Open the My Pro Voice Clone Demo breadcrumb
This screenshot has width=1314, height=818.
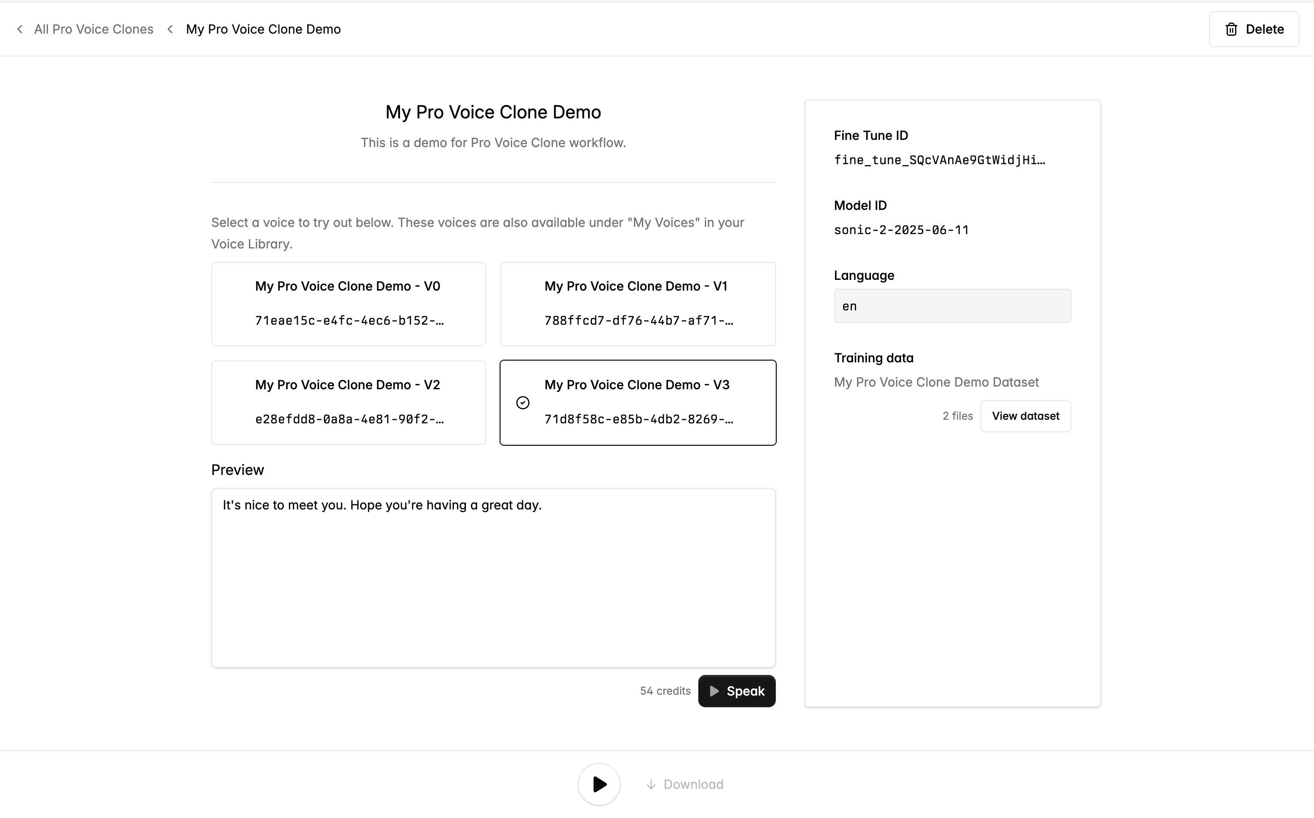(x=263, y=29)
